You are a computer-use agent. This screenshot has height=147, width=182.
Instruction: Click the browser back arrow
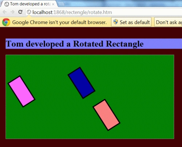5,12
